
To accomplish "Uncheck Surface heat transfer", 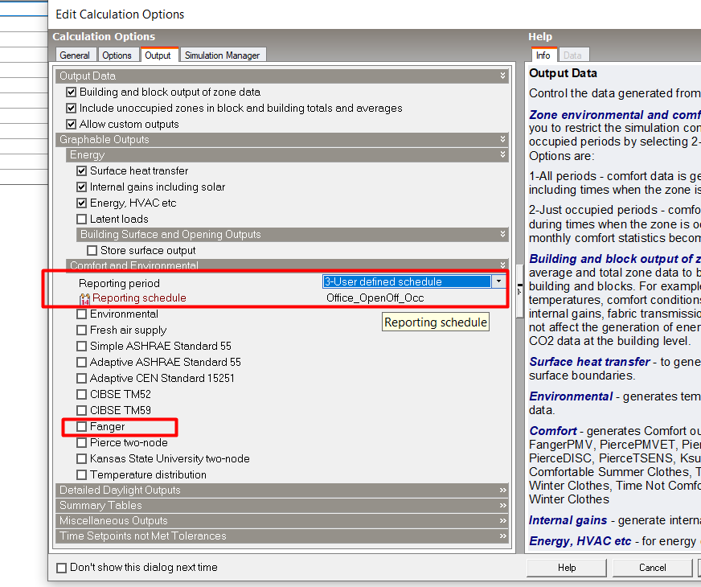I will (81, 170).
